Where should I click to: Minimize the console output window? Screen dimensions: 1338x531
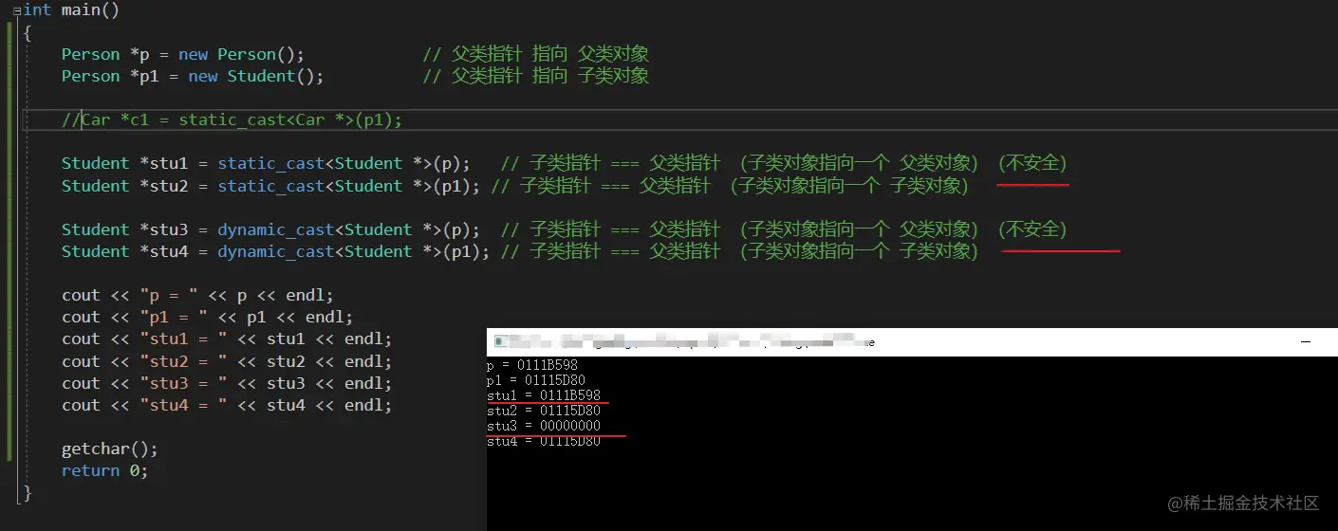1307,341
